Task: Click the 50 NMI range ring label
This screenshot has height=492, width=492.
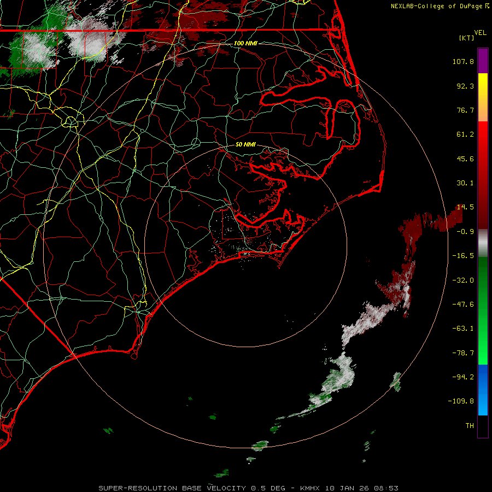Action: [245, 144]
